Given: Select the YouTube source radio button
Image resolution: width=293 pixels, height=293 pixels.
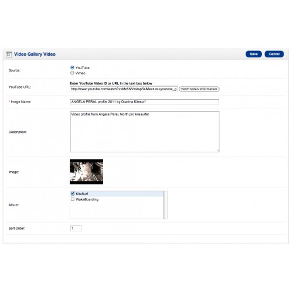Looking at the screenshot, I should click(x=72, y=67).
